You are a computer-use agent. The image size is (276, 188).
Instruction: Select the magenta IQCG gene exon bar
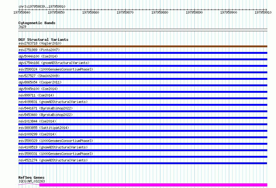153,185
